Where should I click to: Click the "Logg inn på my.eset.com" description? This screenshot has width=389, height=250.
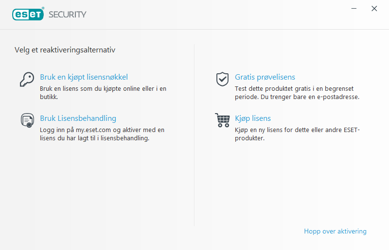coord(102,130)
